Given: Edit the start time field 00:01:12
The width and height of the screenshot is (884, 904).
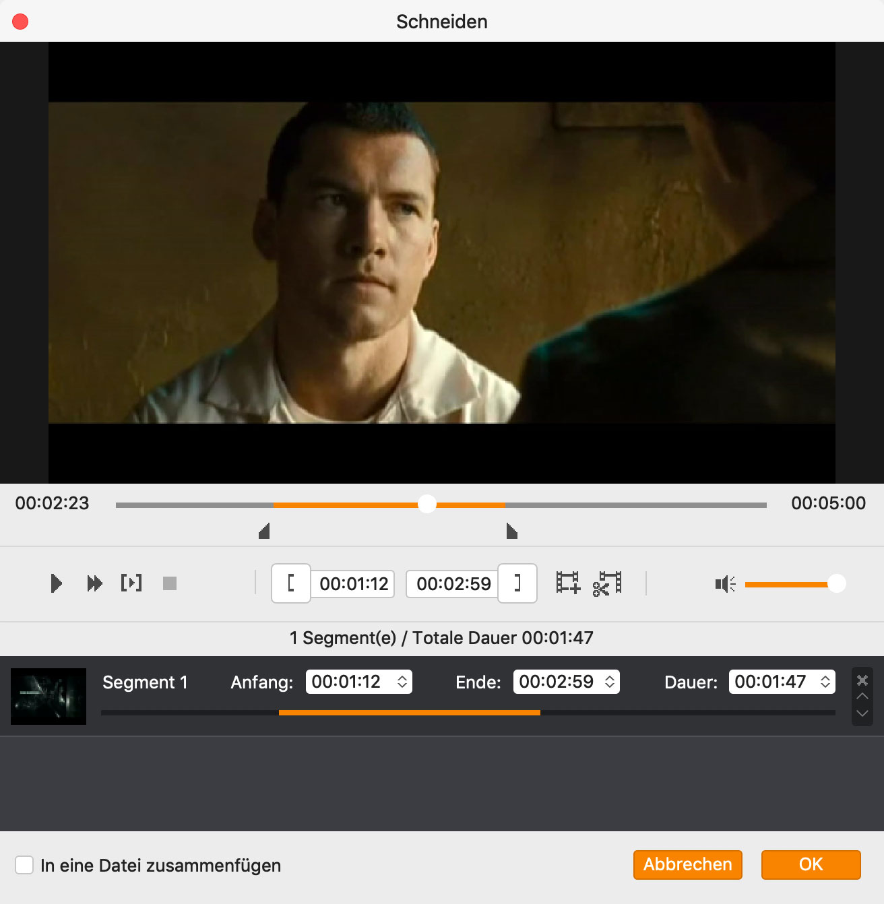Looking at the screenshot, I should tap(354, 583).
